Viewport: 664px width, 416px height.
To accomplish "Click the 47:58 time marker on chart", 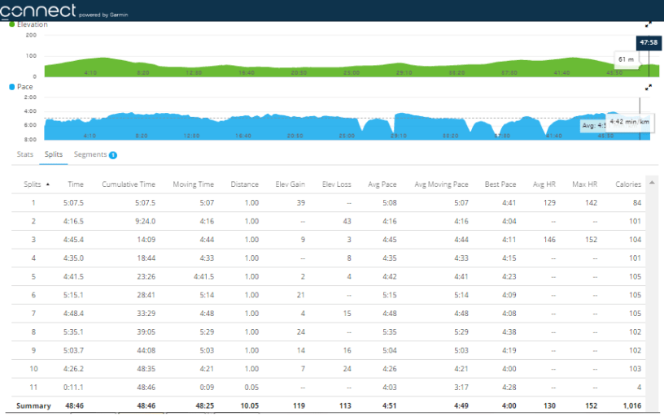I will tap(649, 42).
